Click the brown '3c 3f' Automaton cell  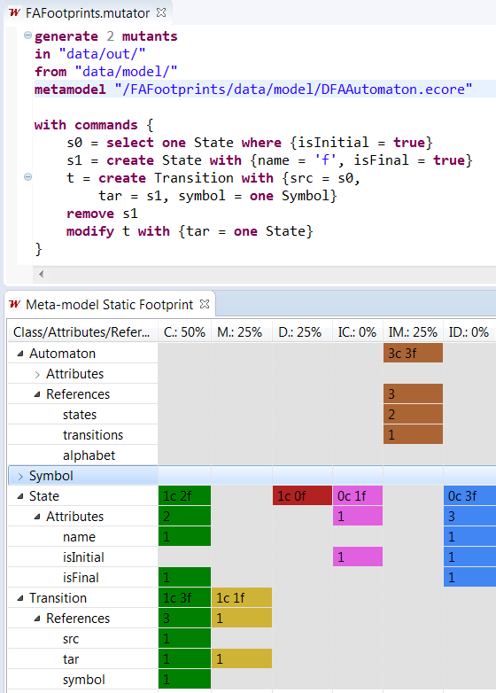tap(413, 353)
